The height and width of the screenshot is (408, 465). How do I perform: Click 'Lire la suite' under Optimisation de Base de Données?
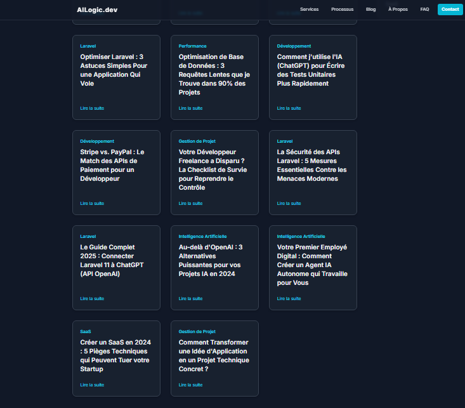[190, 109]
